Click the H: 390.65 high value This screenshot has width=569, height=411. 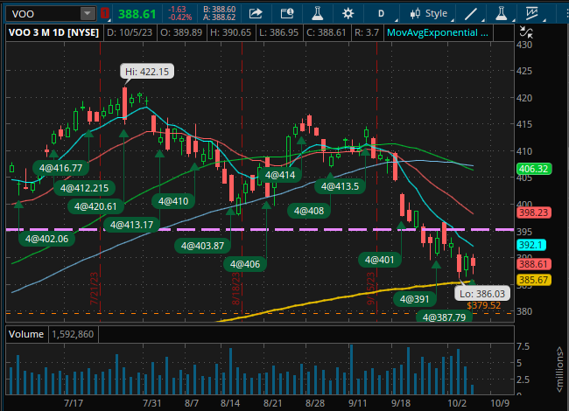pos(230,32)
